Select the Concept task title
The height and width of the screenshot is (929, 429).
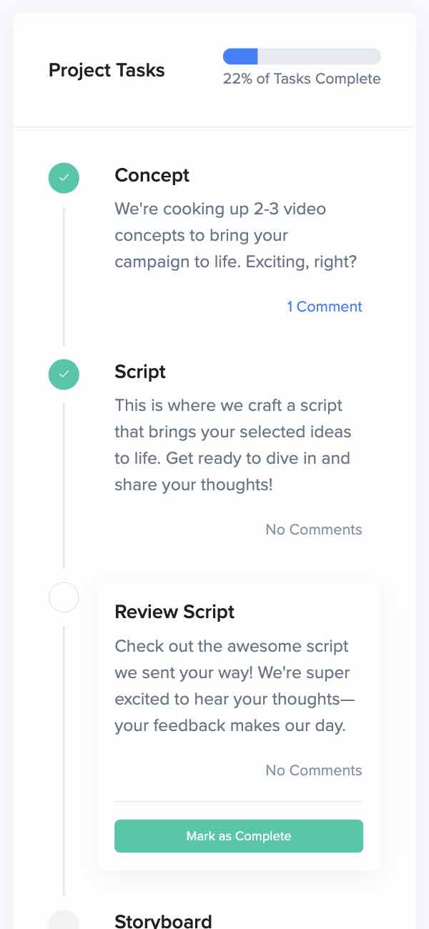coord(152,175)
